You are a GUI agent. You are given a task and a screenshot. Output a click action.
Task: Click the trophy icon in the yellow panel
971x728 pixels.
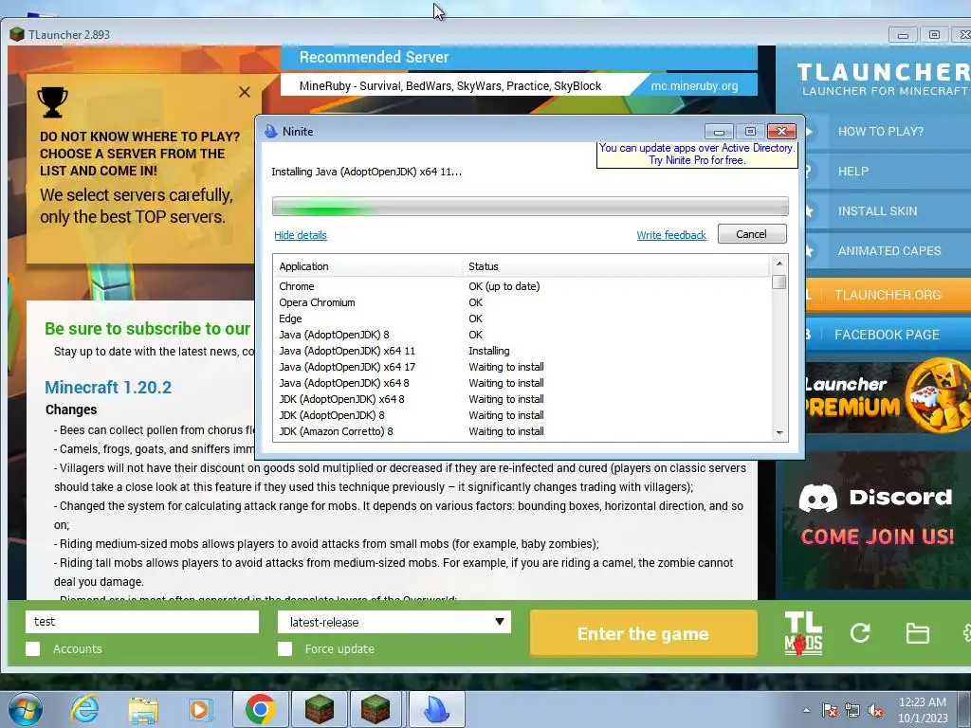coord(53,102)
